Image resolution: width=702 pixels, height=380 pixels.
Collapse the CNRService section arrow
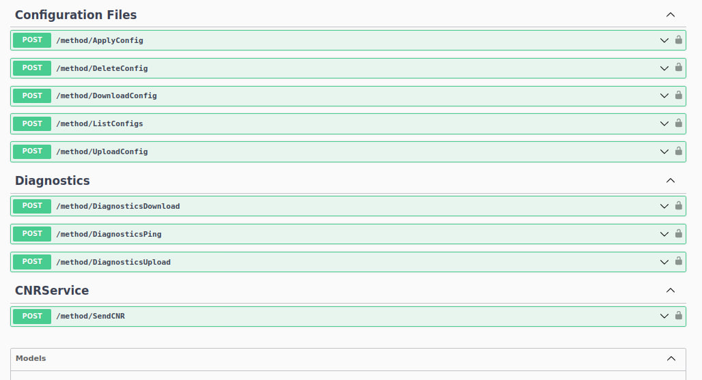click(670, 291)
